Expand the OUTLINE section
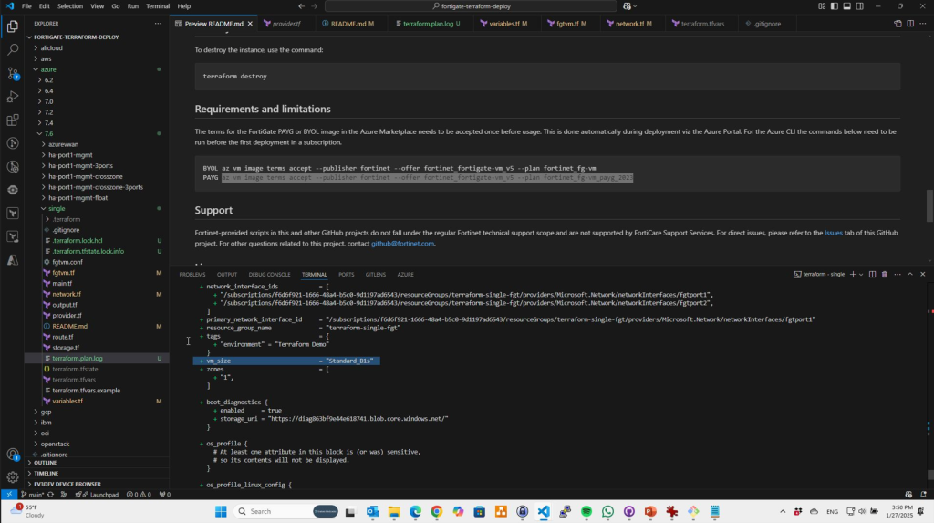 pyautogui.click(x=45, y=463)
